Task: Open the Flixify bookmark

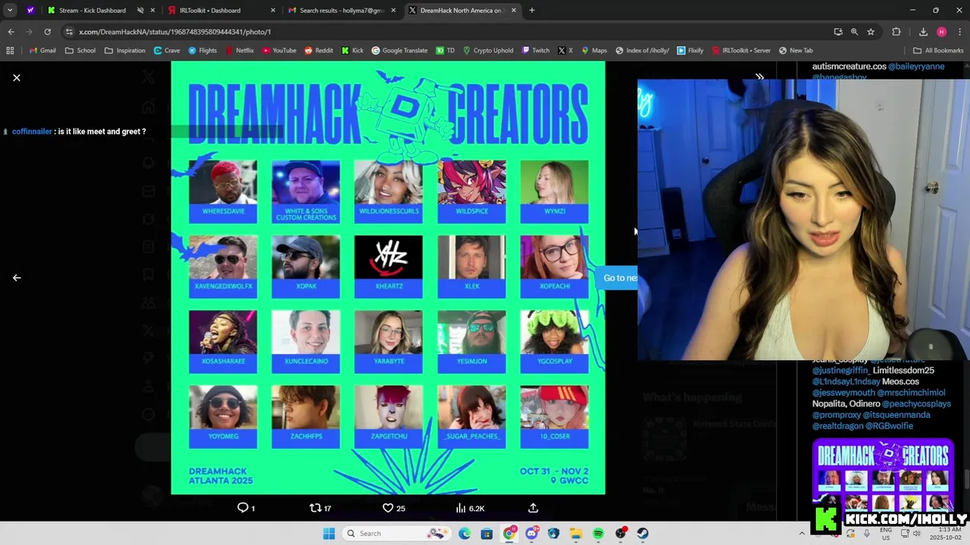Action: (690, 51)
